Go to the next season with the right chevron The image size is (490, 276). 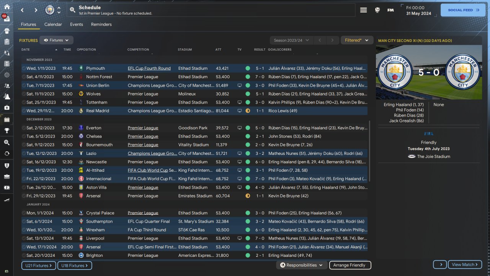pos(332,40)
